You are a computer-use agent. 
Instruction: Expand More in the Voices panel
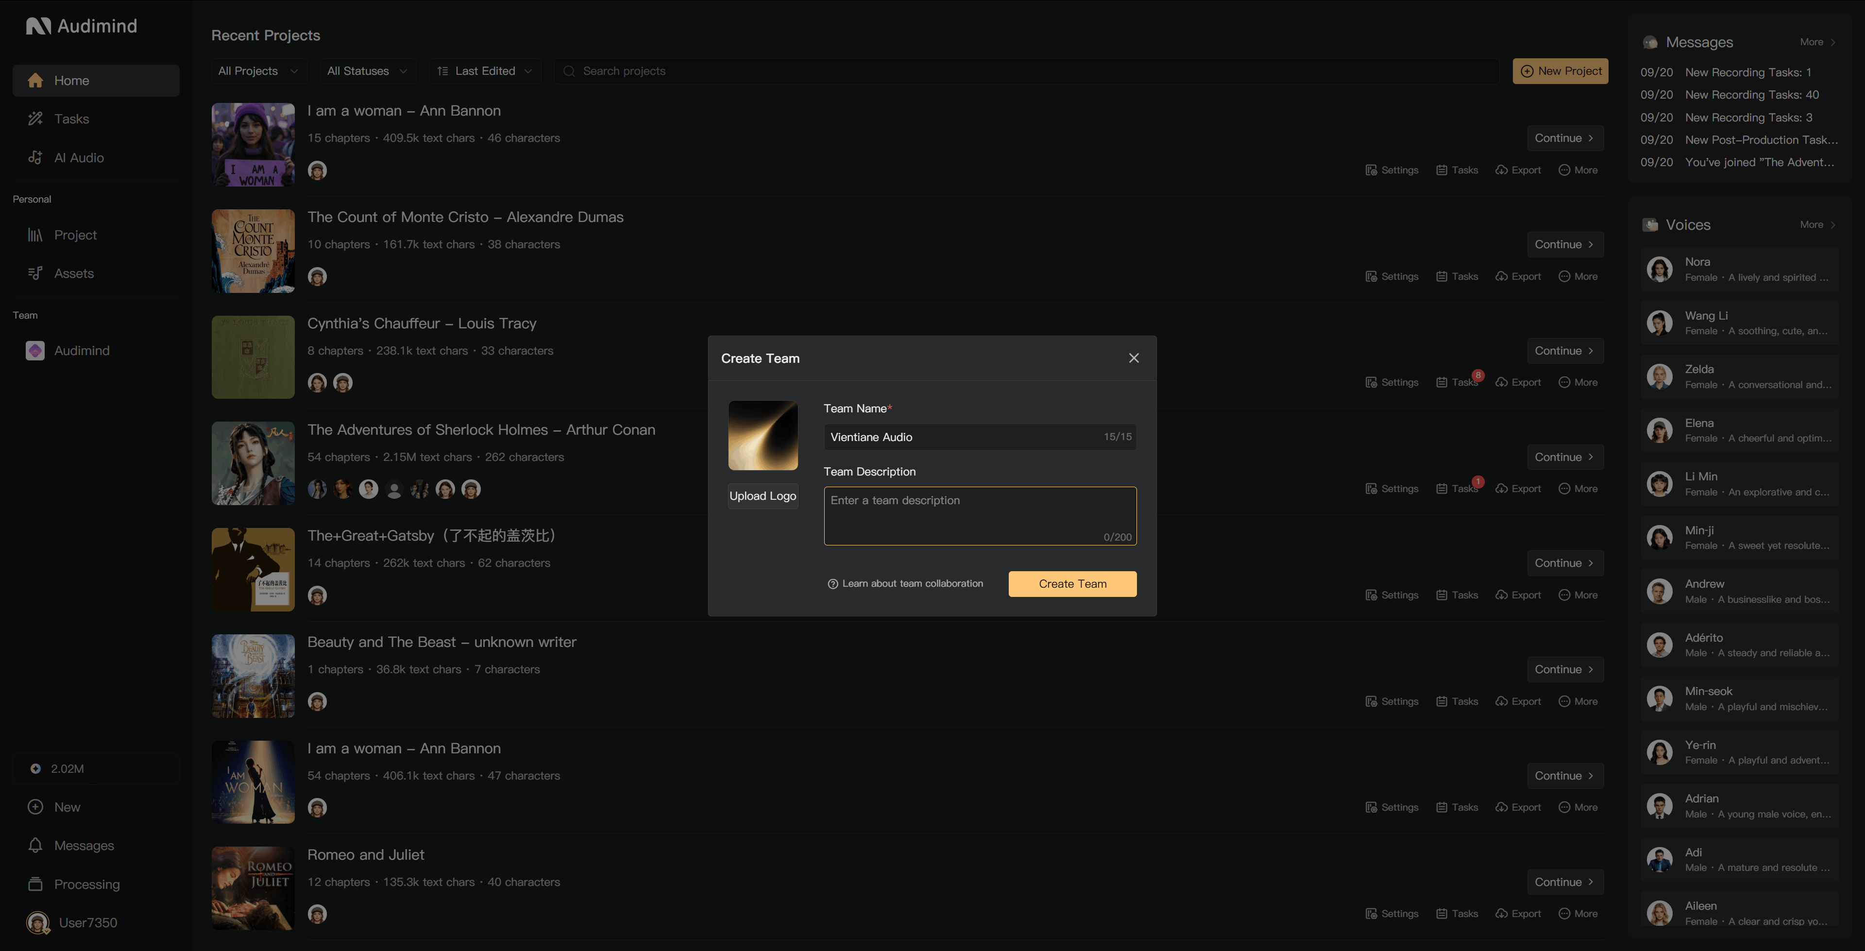pos(1817,224)
